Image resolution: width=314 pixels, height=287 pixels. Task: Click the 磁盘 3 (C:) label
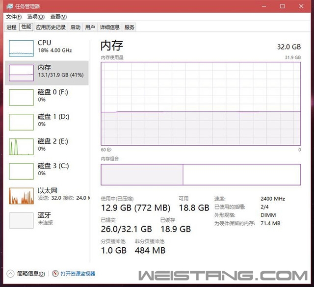[53, 166]
